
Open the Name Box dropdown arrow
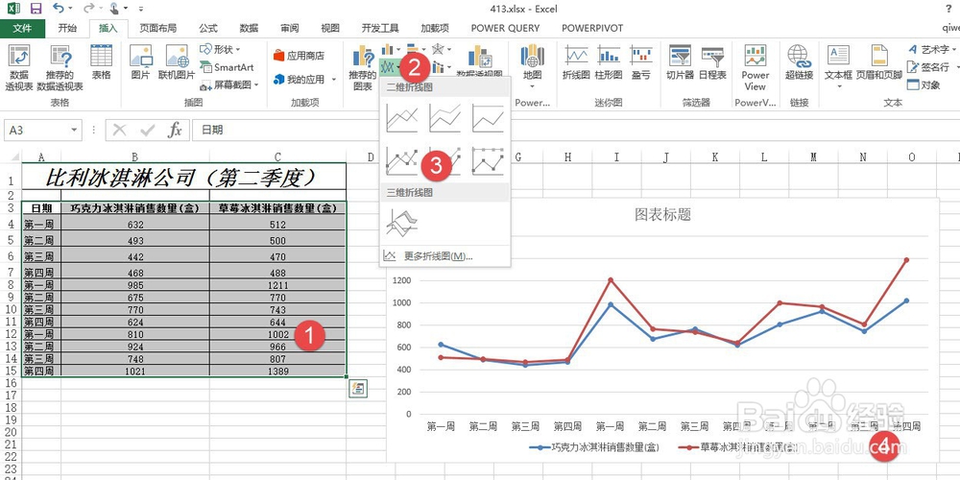coord(75,130)
